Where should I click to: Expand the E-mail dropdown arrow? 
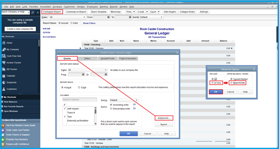tap(147, 12)
